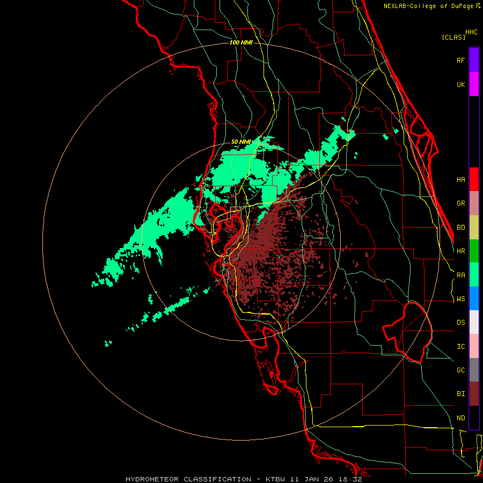
Task: Click the UK legend label
Action: click(460, 84)
